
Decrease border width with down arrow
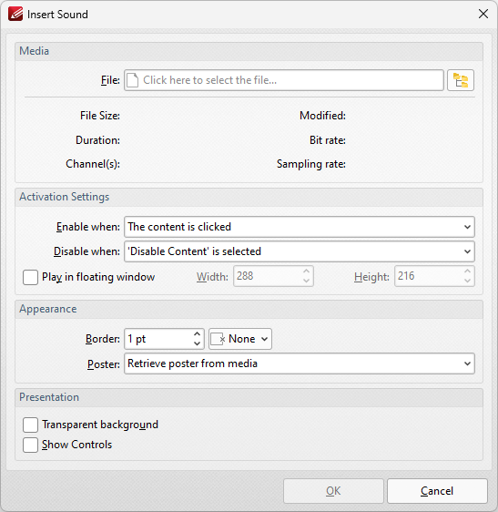point(197,343)
